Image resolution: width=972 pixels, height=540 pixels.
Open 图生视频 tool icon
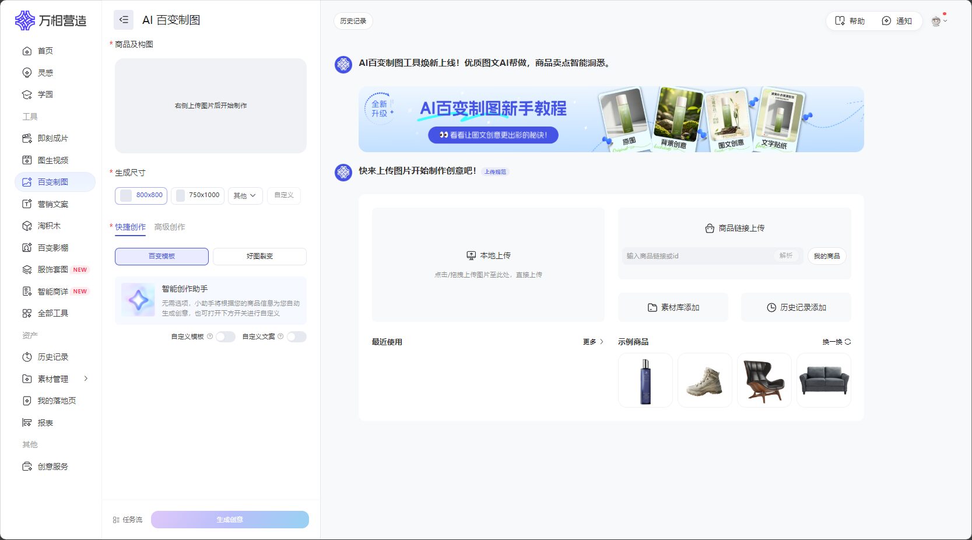coord(27,160)
